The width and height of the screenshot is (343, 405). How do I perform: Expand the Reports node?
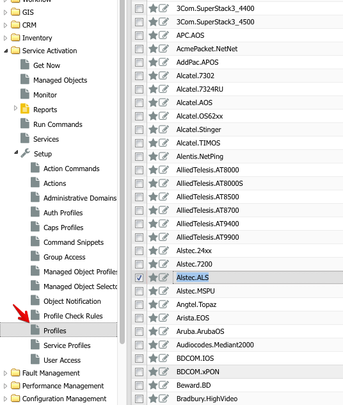click(15, 108)
